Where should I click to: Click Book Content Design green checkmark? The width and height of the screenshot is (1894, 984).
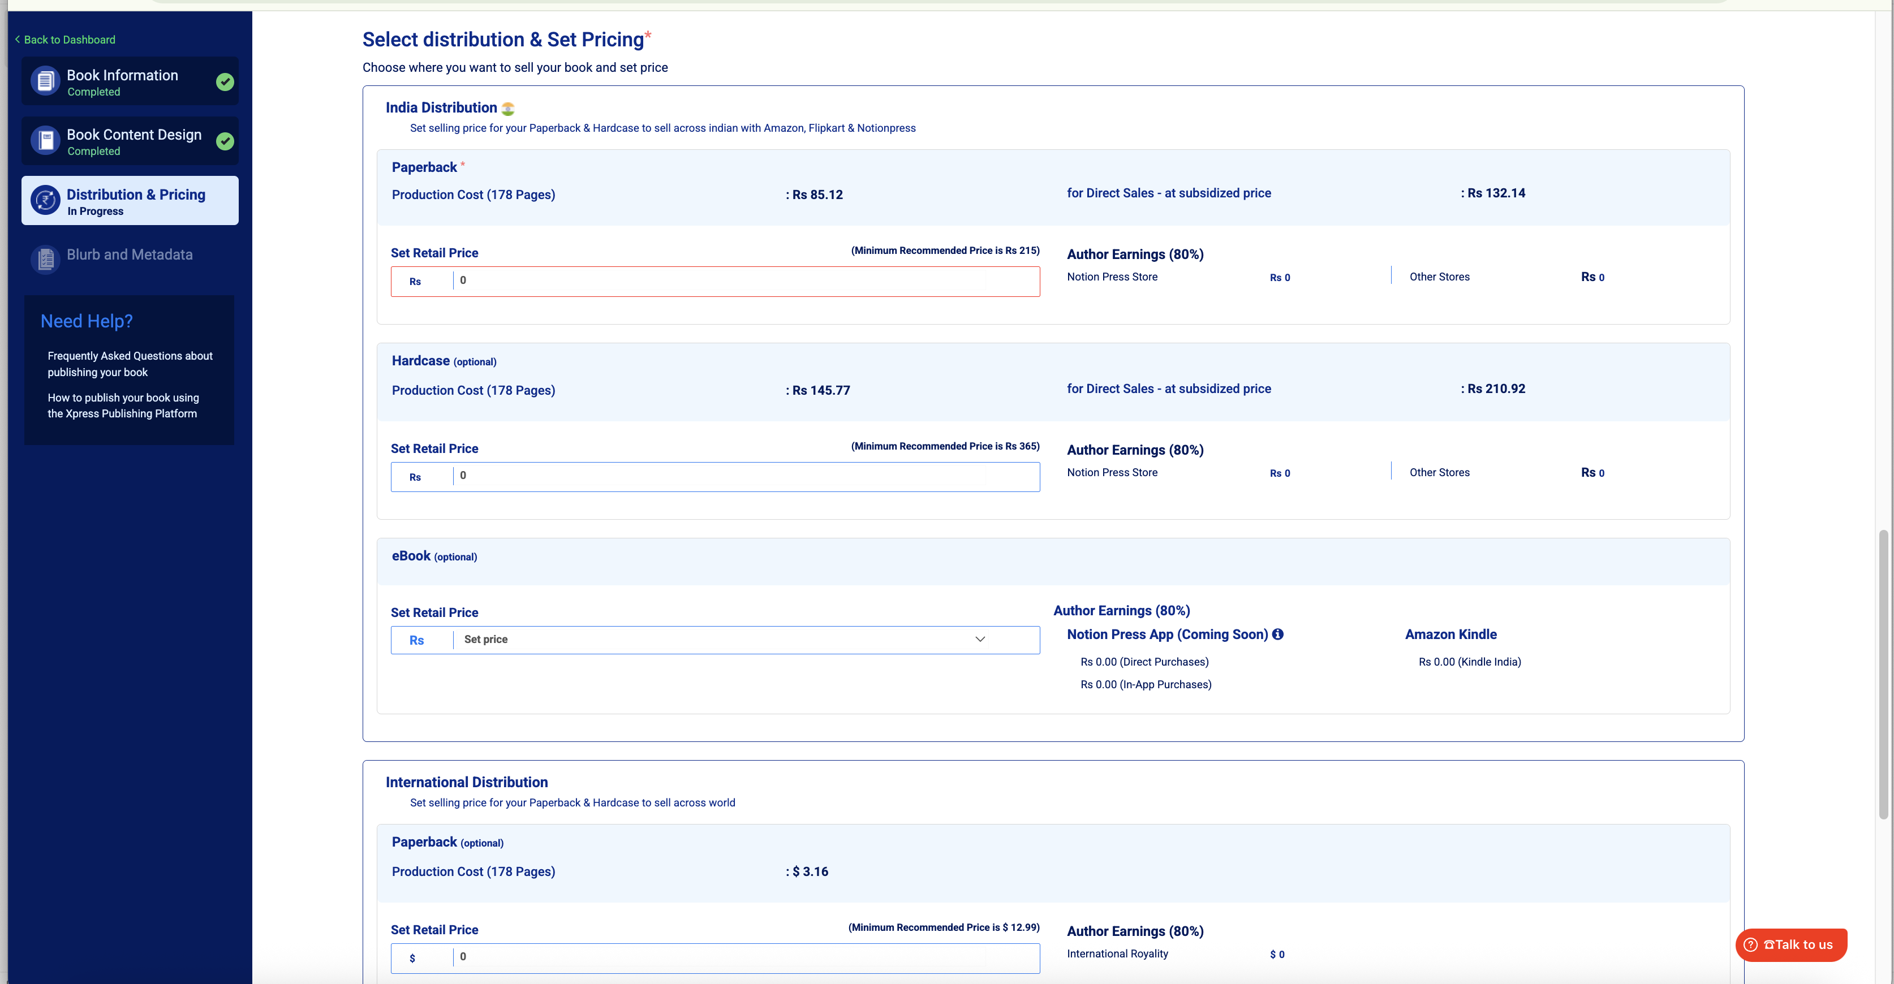click(225, 141)
